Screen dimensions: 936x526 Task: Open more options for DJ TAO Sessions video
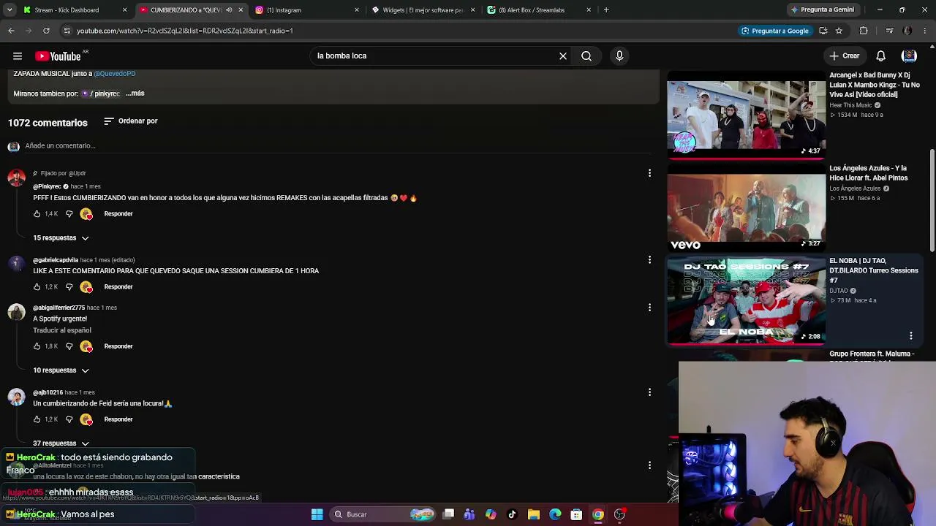tap(911, 335)
